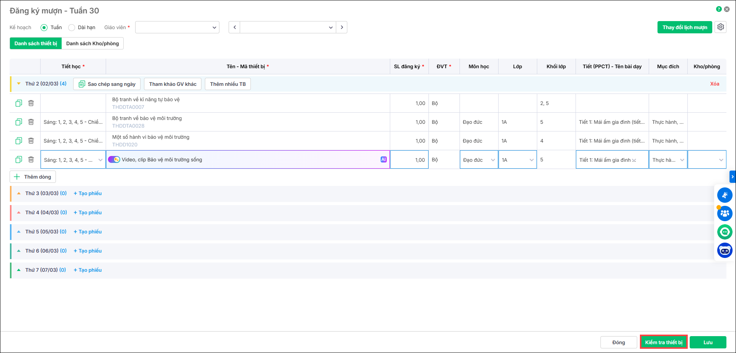The image size is (736, 353).
Task: Select the 'Danh sách thiết bị' tab
Action: pos(36,43)
